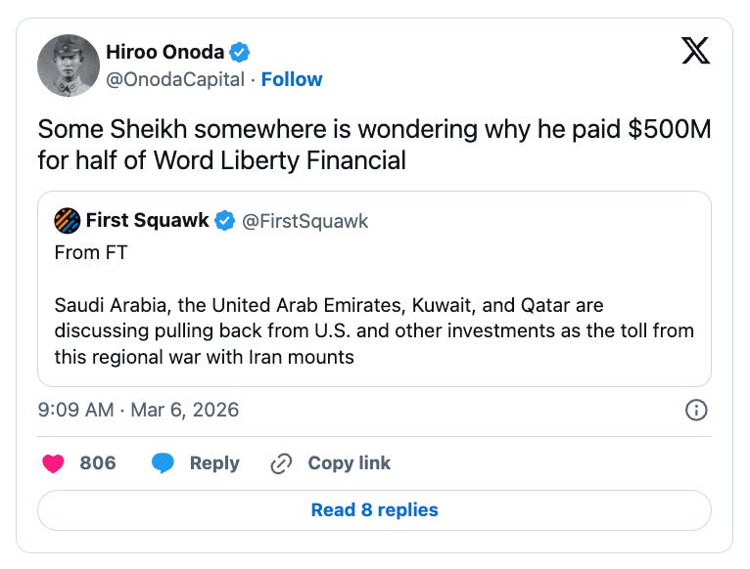Viewport: 750px width, 569px height.
Task: Follow the @OnodaCapital account
Action: pos(292,79)
